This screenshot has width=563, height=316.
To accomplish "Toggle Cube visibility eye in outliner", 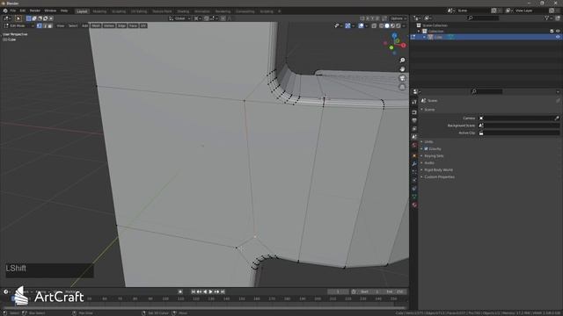I will click(558, 37).
